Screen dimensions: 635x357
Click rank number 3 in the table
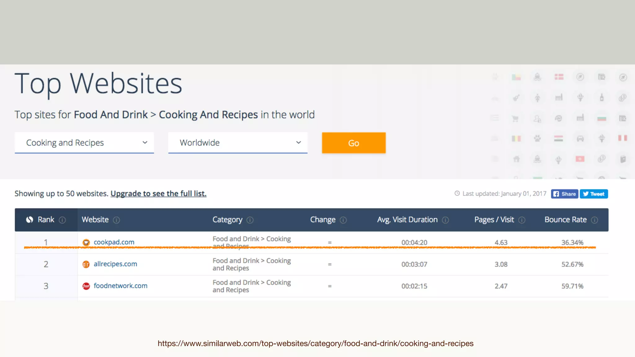46,286
